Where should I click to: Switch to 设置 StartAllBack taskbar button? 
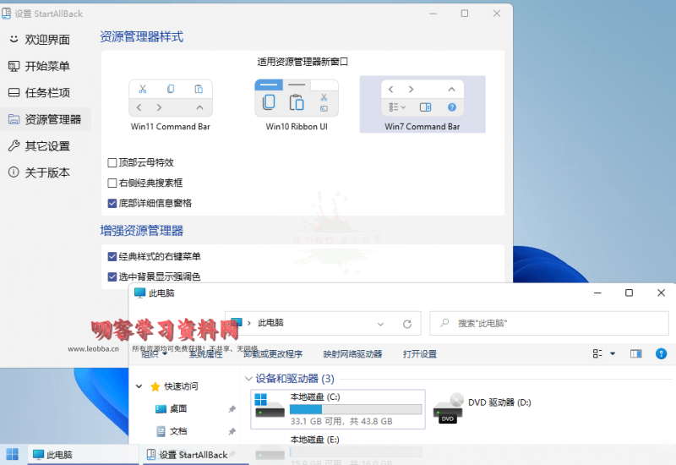point(196,455)
